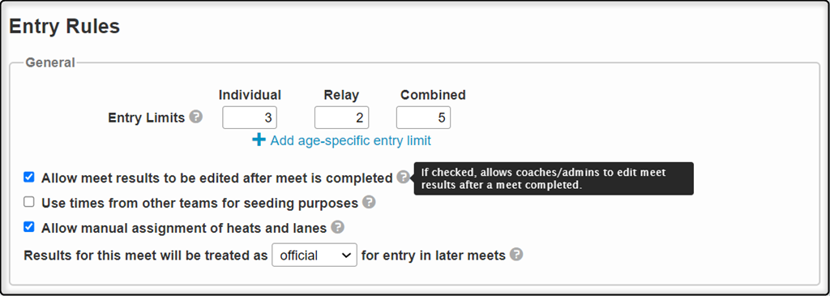Click the black tooltip about editing meet results
The image size is (830, 296).
point(553,178)
